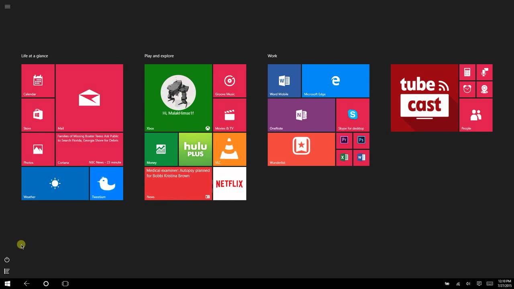The height and width of the screenshot is (289, 514).
Task: Open the Voice Recorder small tile
Action: [484, 72]
